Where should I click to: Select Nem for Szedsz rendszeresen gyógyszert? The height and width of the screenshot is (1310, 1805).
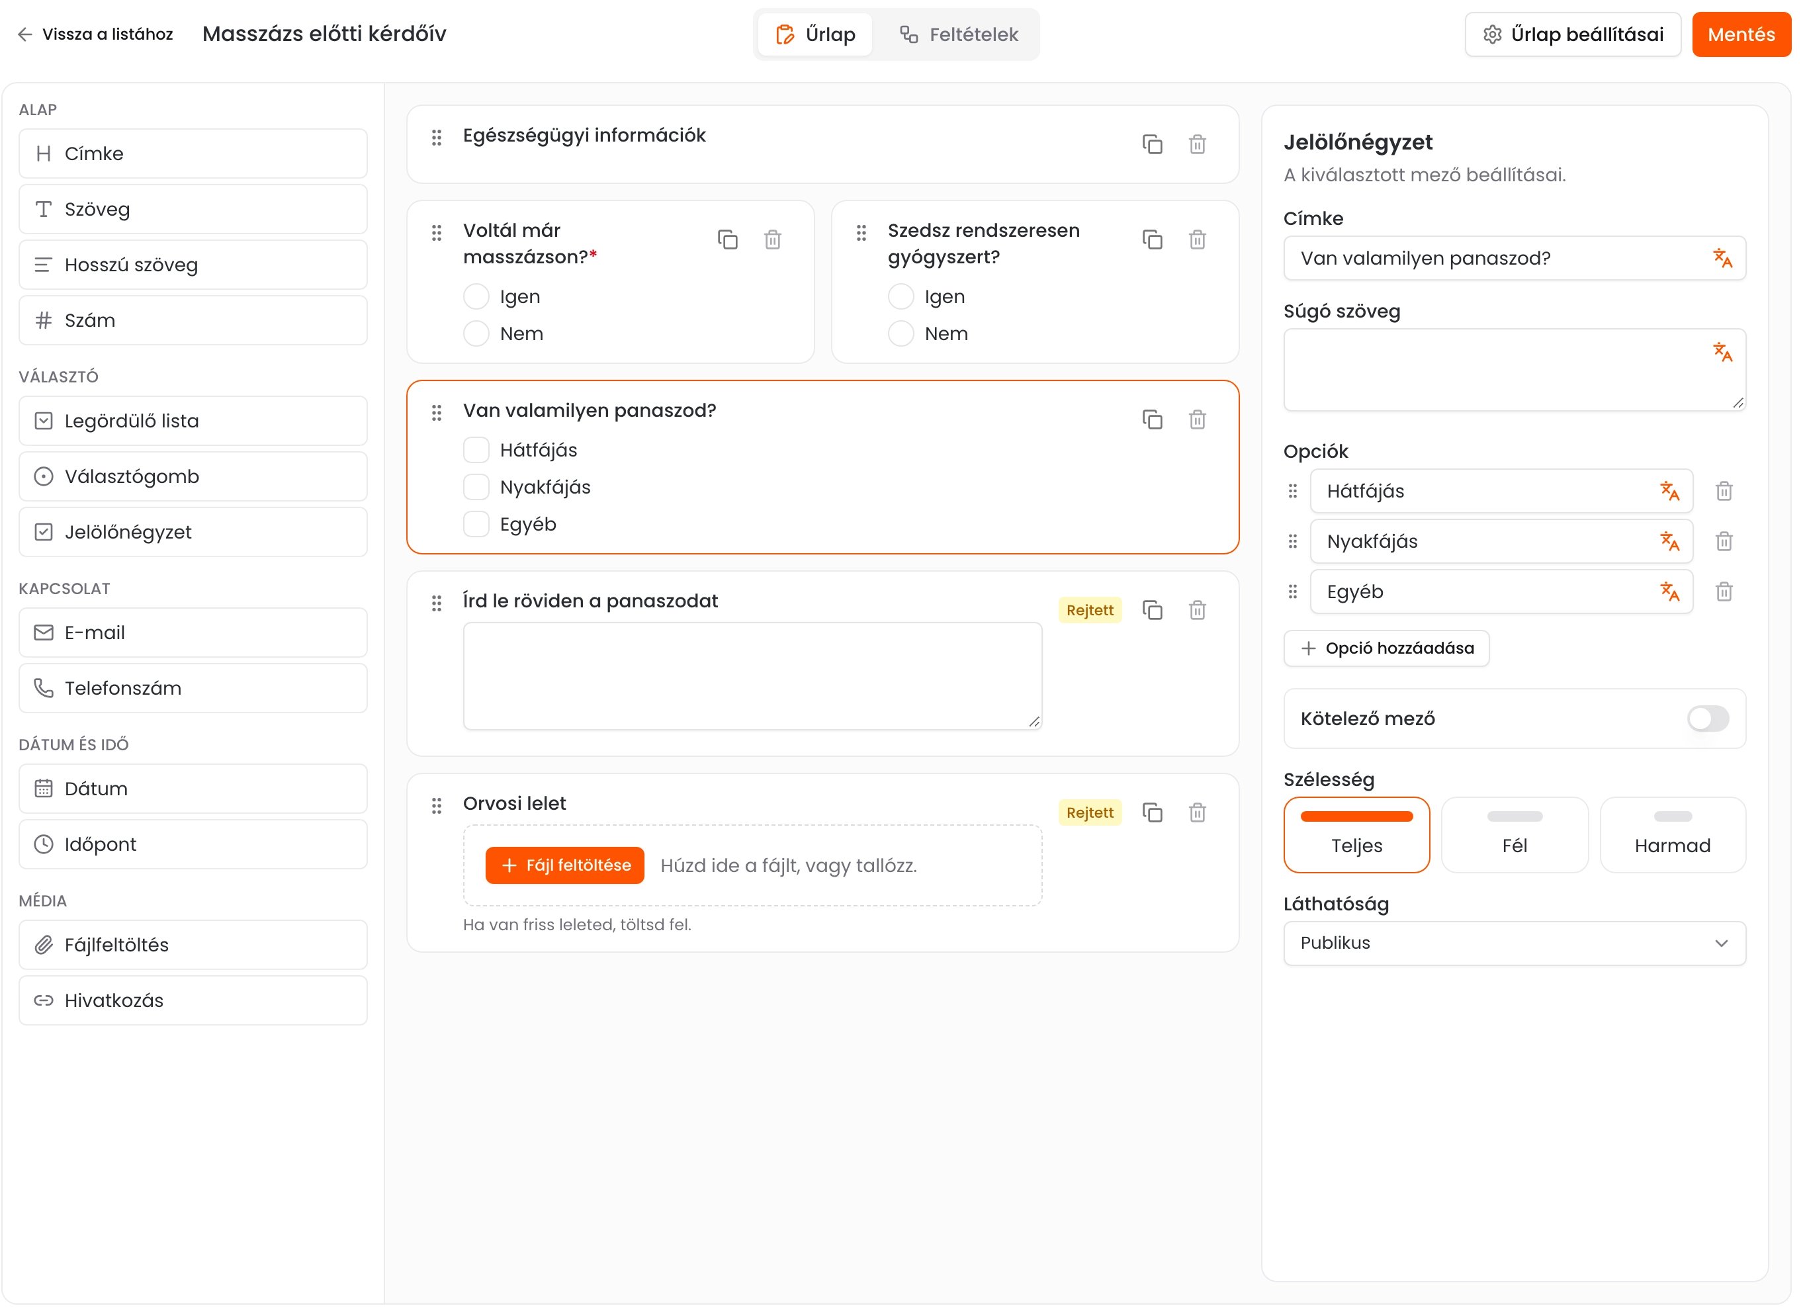(x=901, y=333)
